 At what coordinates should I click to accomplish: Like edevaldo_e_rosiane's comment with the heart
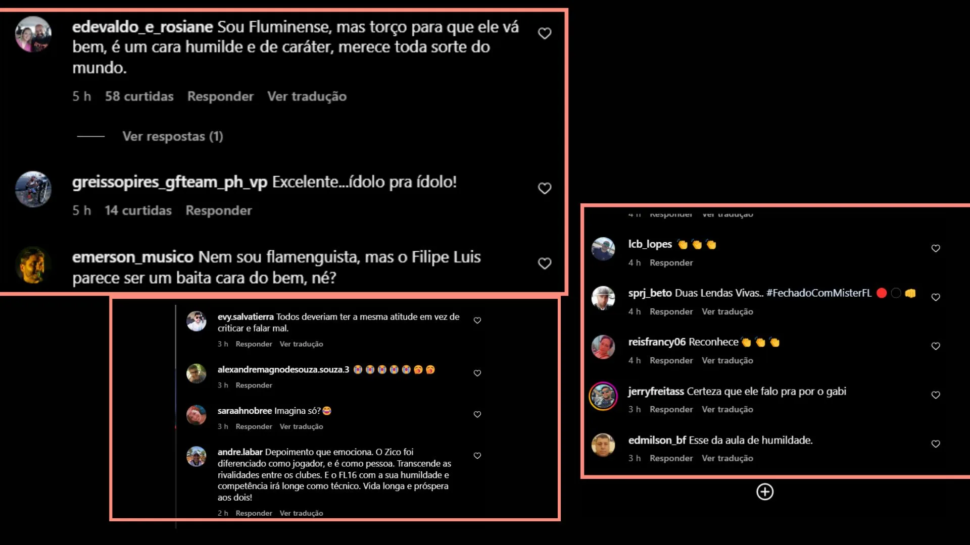[x=544, y=33]
